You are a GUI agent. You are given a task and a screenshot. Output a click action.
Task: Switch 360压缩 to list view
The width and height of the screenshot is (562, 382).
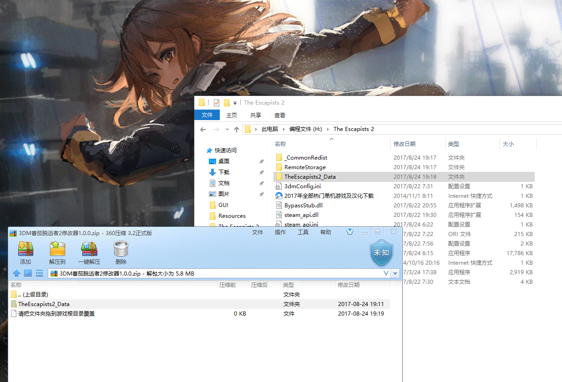pos(40,273)
